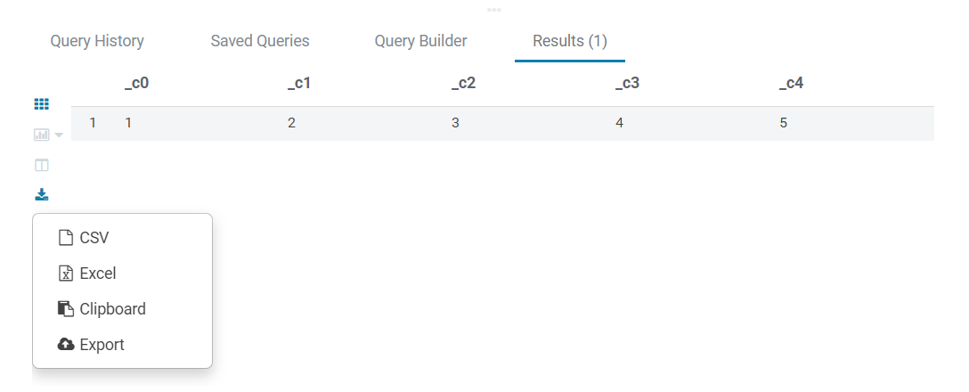This screenshot has height=392, width=969.
Task: Grab the panel drag handle at top
Action: [493, 10]
